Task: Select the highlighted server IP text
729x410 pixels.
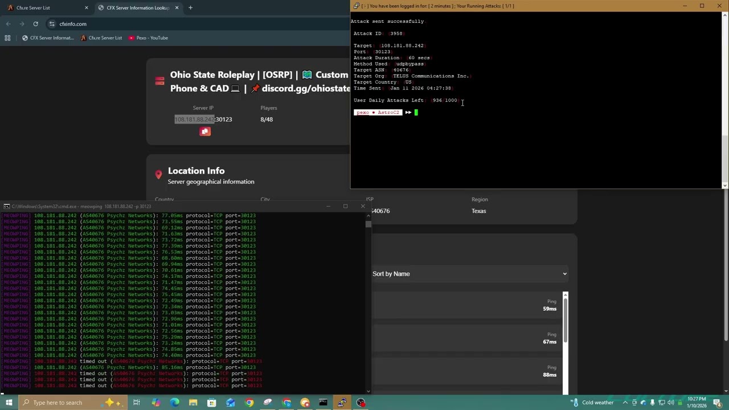Action: [194, 119]
